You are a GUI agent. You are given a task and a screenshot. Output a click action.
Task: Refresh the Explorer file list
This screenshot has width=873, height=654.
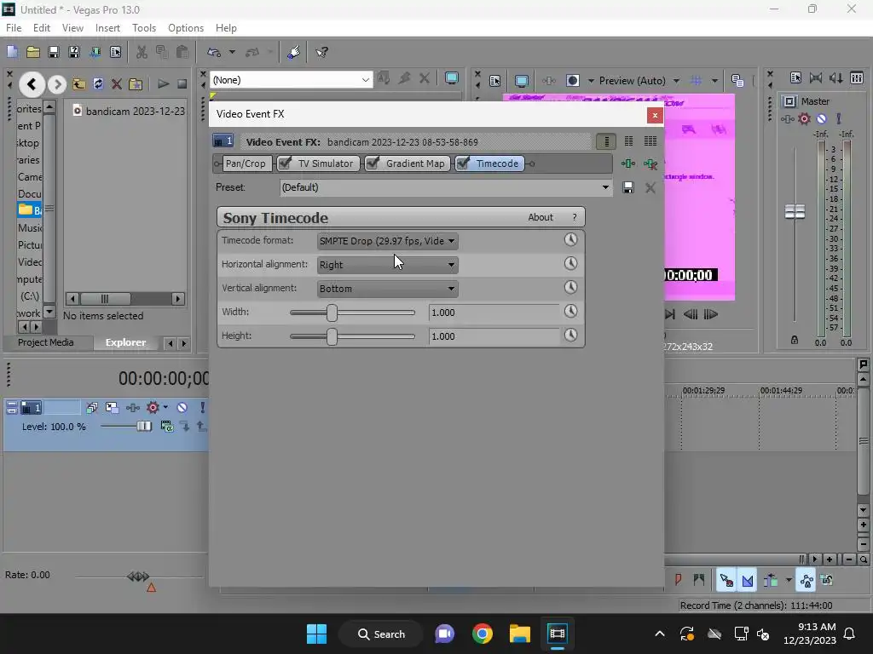pyautogui.click(x=98, y=84)
